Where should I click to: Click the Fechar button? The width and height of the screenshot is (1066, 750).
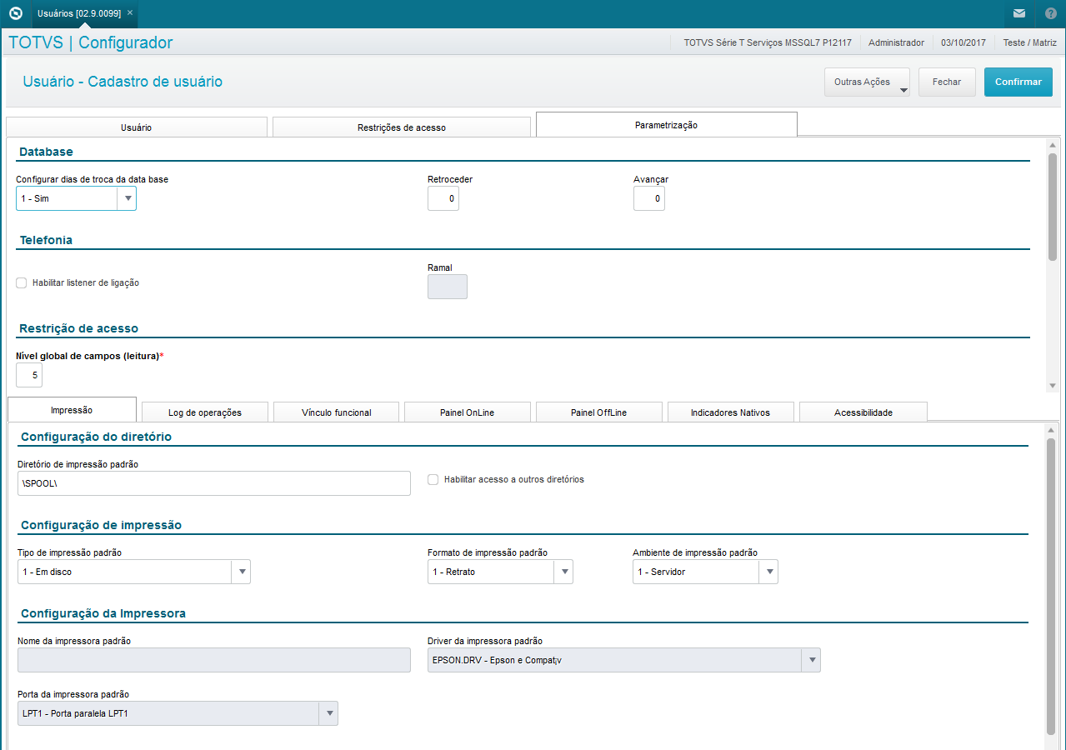(947, 82)
